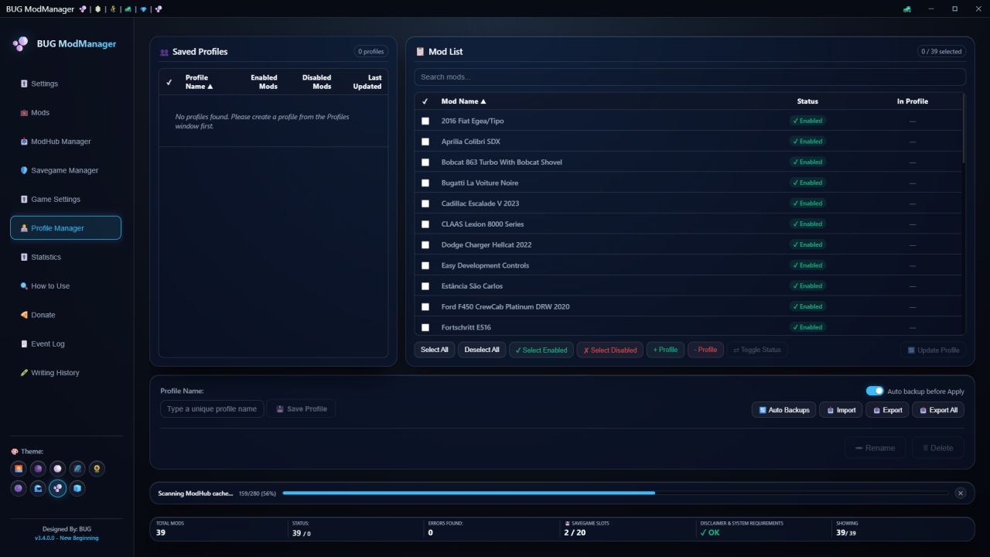
Task: Tick the Bugatti La Voiture Noire checkbox
Action: click(425, 183)
